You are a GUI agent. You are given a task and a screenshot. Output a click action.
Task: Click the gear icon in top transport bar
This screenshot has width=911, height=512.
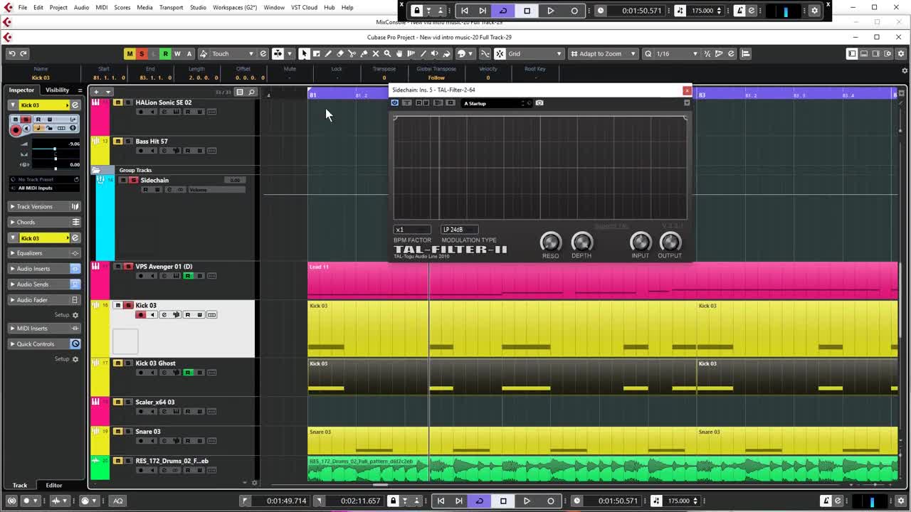815,11
